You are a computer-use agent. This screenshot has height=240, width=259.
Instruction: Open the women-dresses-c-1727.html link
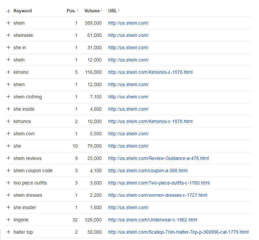[158, 195]
